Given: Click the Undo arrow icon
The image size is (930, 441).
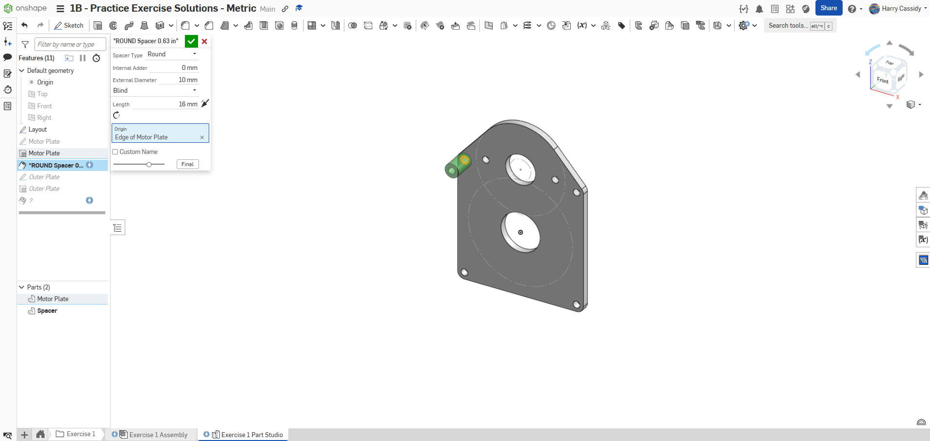Looking at the screenshot, I should 25,26.
